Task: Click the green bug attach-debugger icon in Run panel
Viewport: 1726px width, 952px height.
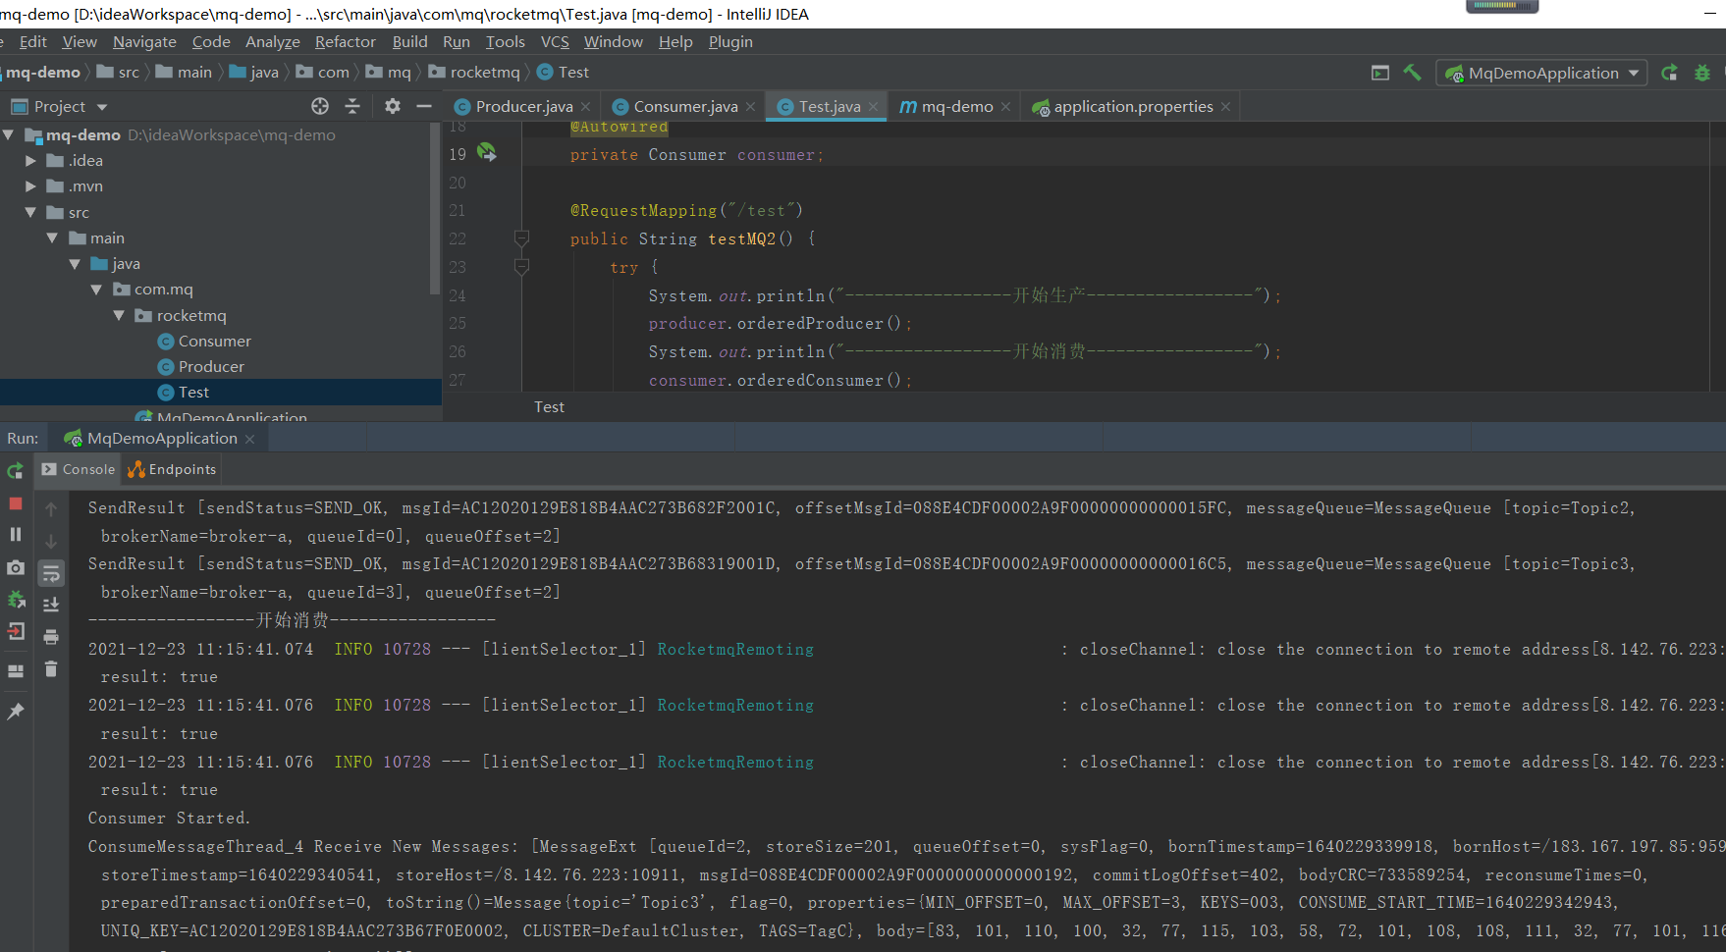Action: [15, 600]
